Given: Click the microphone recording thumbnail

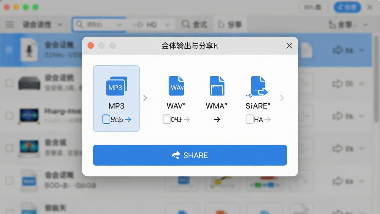Looking at the screenshot, I should 29,50.
